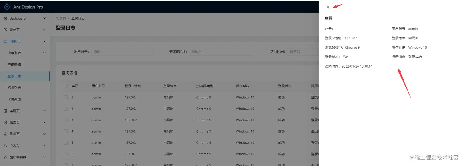Expand the 结果页 menu chevron
This screenshot has width=464, height=166.
click(x=44, y=122)
